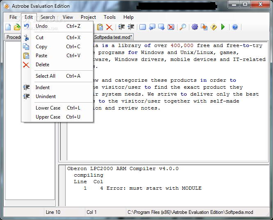The height and width of the screenshot is (220, 273).
Task: Open the View menu
Action: tap(68, 17)
